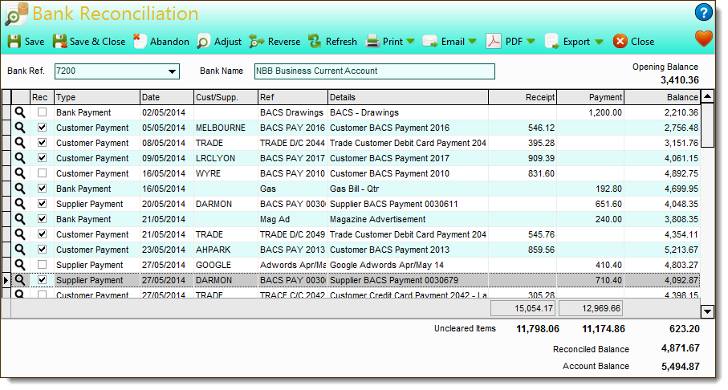Click the Save button label
The height and width of the screenshot is (390, 728).
[x=35, y=42]
